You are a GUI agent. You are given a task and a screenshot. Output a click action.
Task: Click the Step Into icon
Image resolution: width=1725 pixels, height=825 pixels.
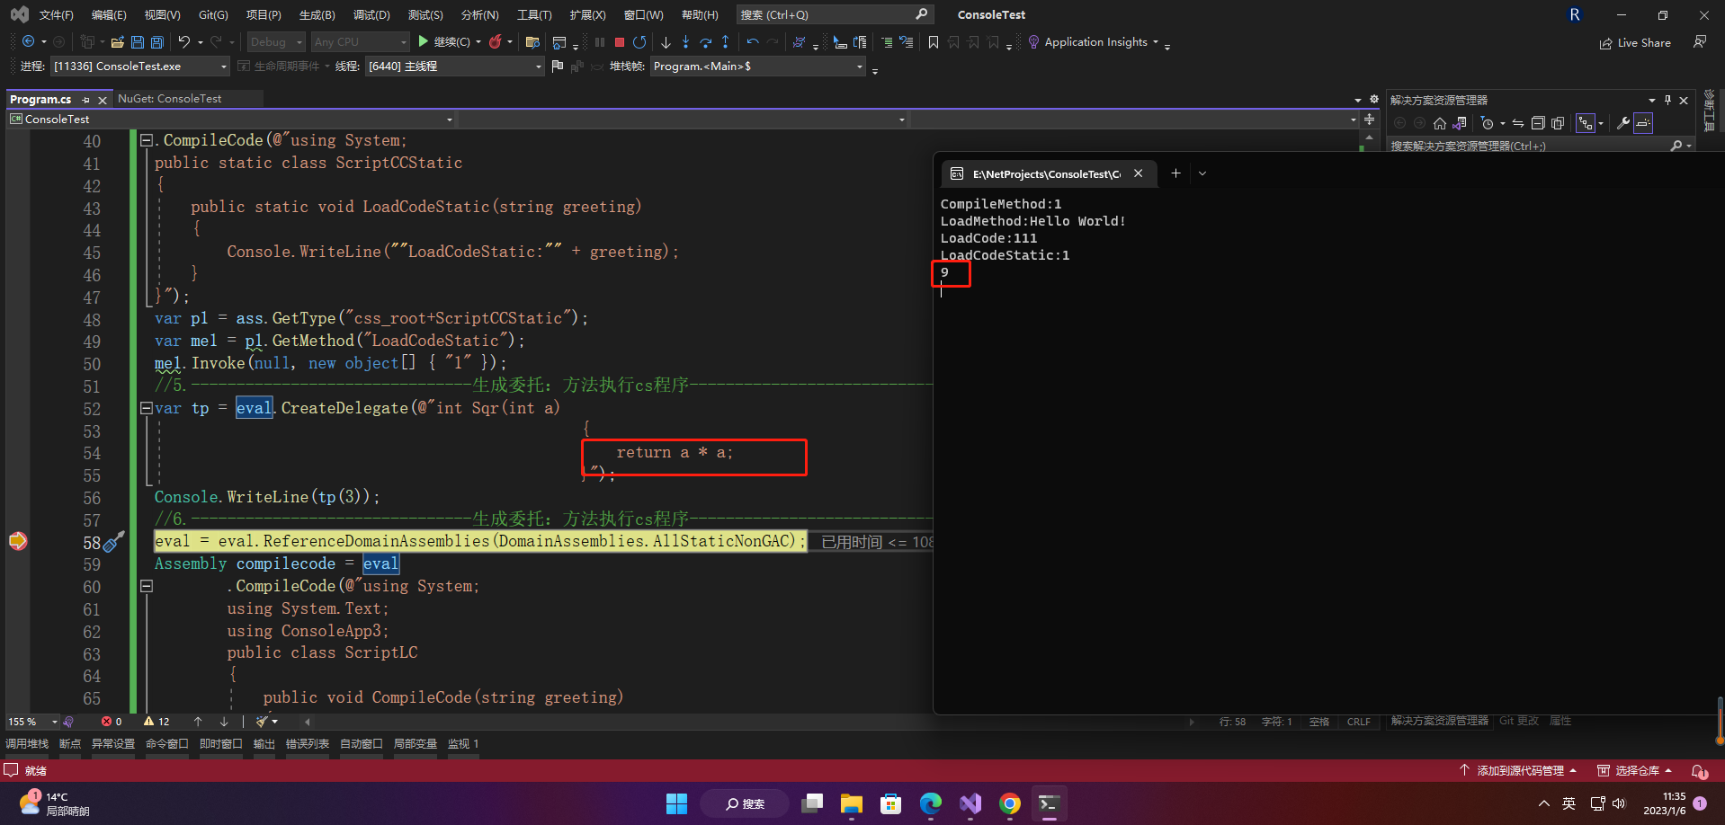[x=685, y=42]
